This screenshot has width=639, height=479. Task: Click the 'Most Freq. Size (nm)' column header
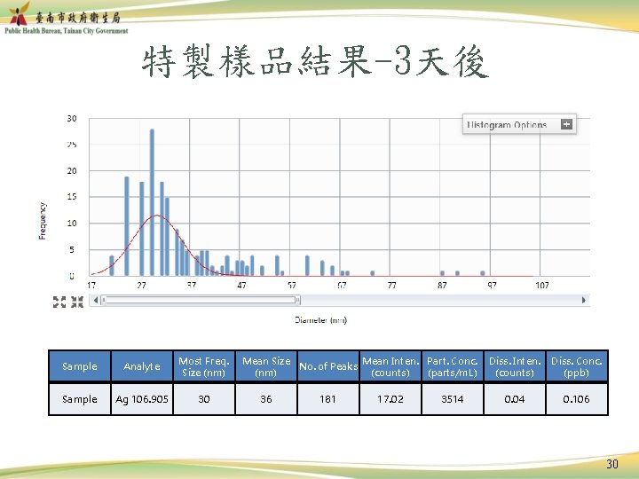(x=204, y=366)
